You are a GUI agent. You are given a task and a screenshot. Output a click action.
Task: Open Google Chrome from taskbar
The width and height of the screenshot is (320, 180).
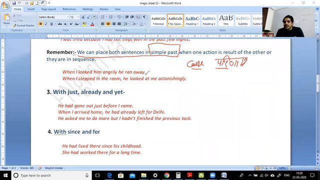[x=166, y=175]
